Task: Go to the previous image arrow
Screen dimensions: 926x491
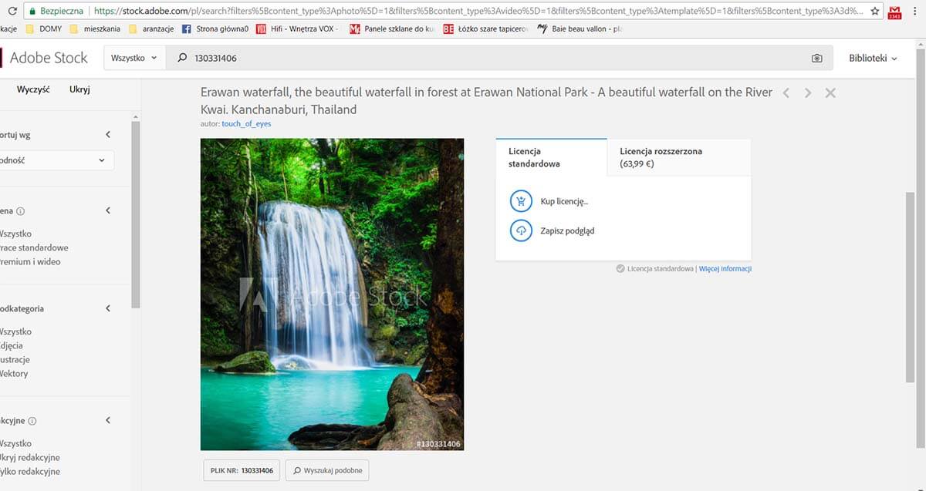Action: 786,93
